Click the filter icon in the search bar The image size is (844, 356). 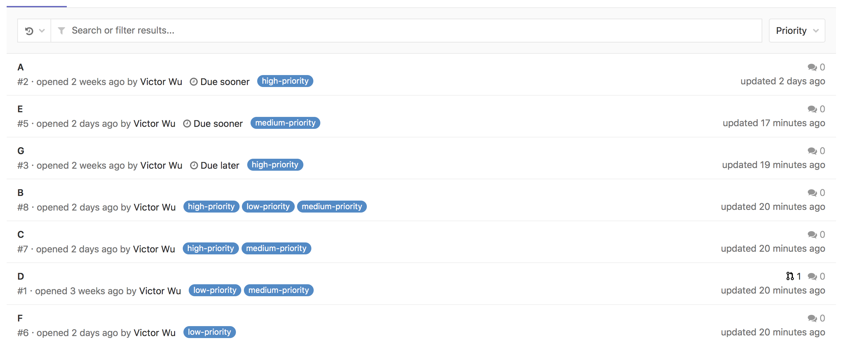click(62, 31)
